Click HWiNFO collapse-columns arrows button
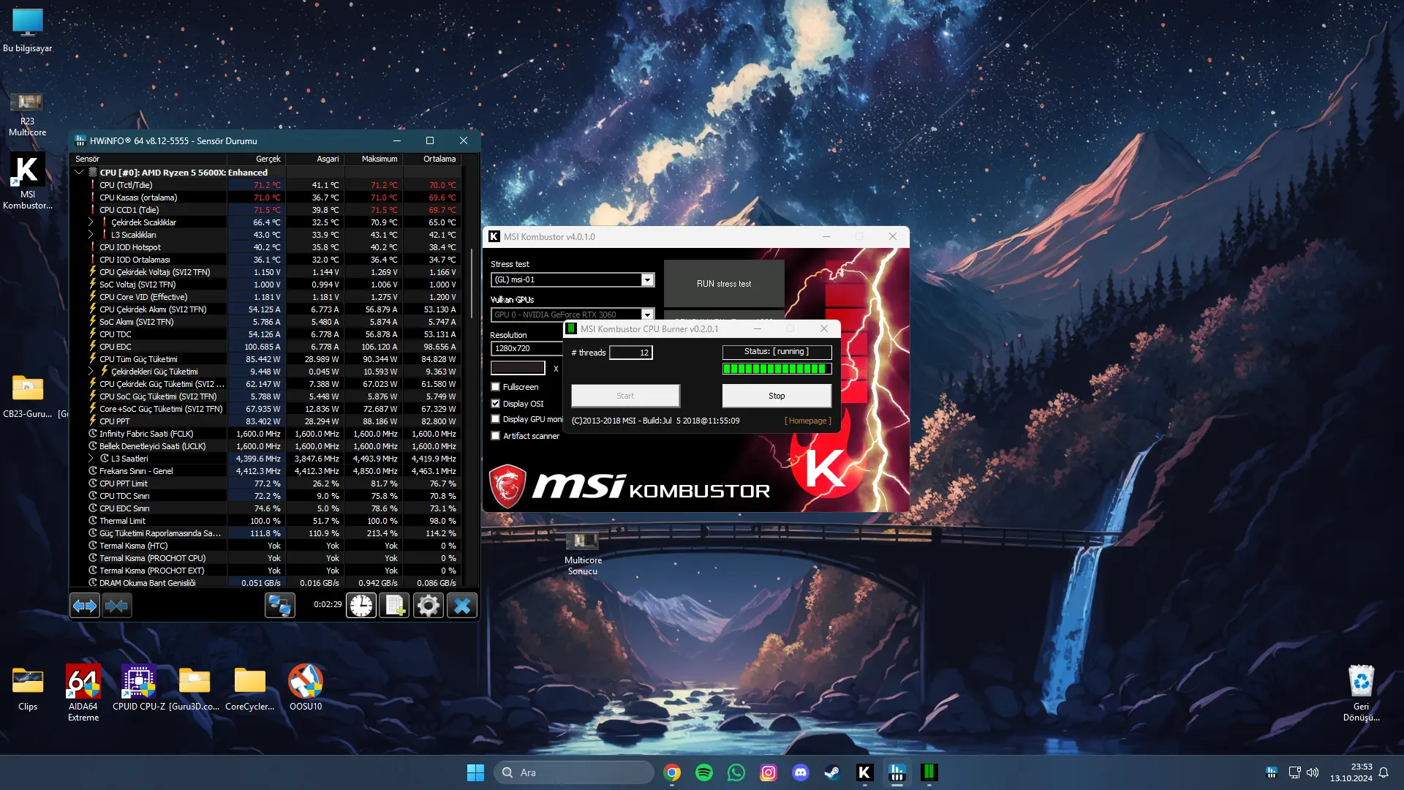1404x790 pixels. (116, 606)
